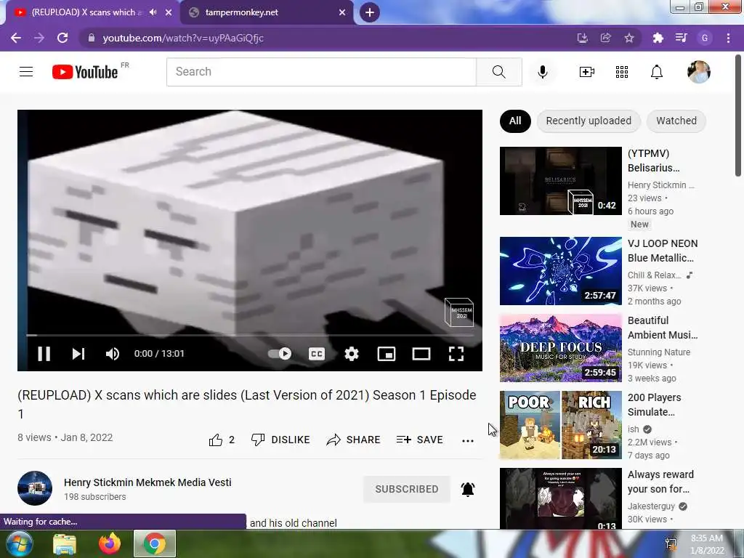The image size is (744, 558).
Task: Open the (YTPMV) Belisarius video thumbnail
Action: click(560, 181)
